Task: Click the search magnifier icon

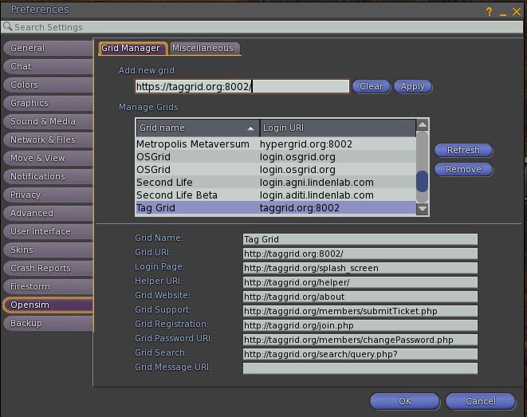Action: 8,26
